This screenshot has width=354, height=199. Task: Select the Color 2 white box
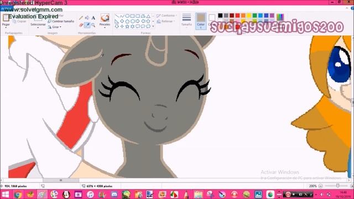pos(211,18)
